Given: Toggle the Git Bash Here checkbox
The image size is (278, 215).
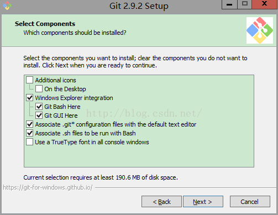Looking at the screenshot, I should (39, 107).
